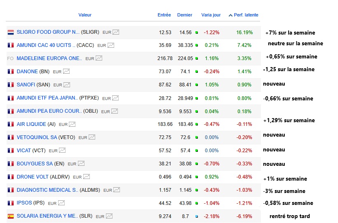Open the chart icon for DRONE VOLT
This screenshot has width=338, height=223.
(x=87, y=177)
